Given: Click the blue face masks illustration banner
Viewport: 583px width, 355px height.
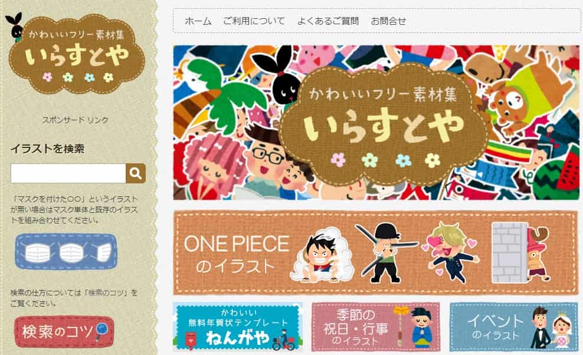Looking at the screenshot, I should (66, 252).
